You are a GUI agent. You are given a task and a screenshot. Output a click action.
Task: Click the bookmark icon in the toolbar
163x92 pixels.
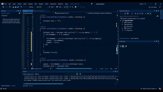tap(75, 7)
